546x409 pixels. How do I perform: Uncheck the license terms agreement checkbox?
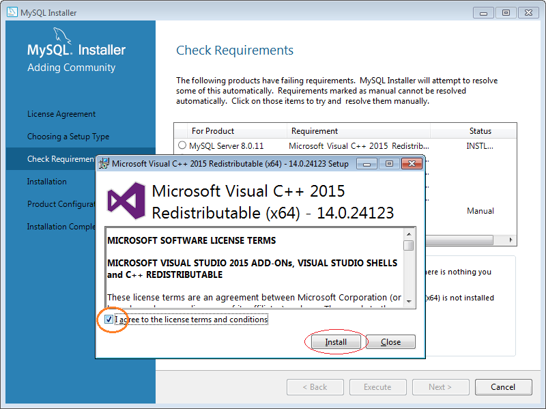109,319
